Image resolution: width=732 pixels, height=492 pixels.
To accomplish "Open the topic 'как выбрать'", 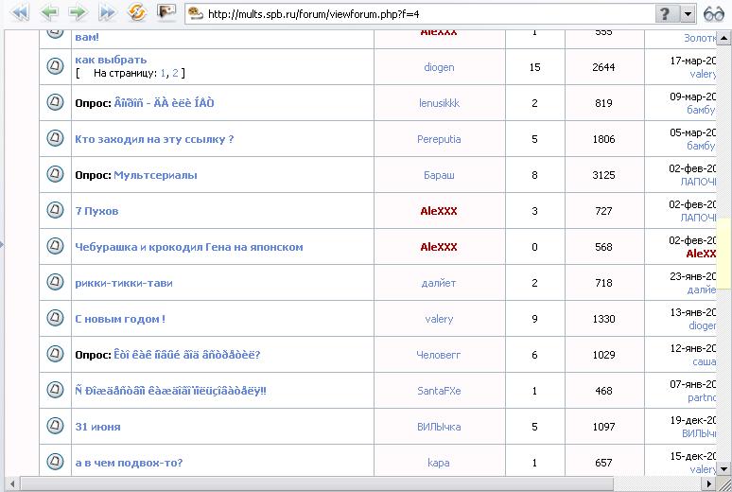I will 111,60.
